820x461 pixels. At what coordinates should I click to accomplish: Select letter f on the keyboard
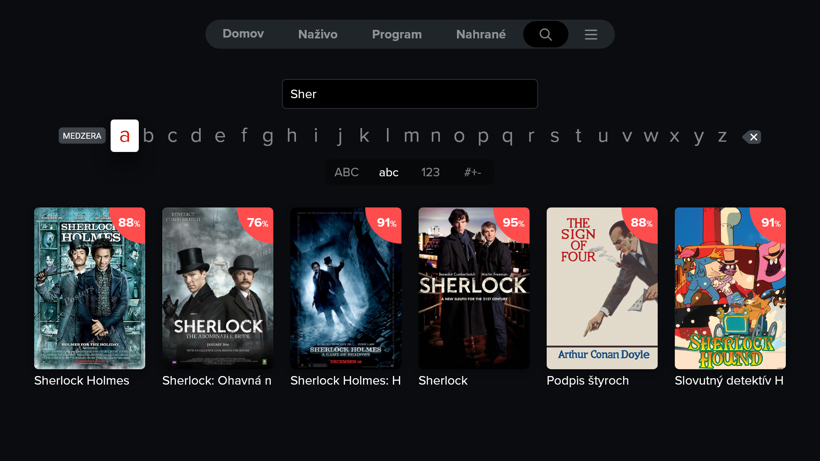tap(244, 136)
